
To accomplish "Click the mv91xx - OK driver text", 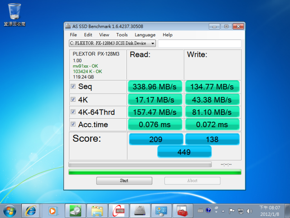I will [86, 66].
